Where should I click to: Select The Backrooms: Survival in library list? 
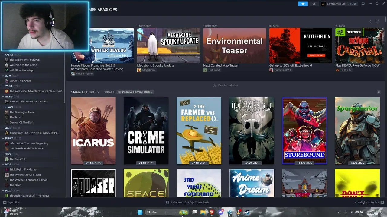coord(24,60)
